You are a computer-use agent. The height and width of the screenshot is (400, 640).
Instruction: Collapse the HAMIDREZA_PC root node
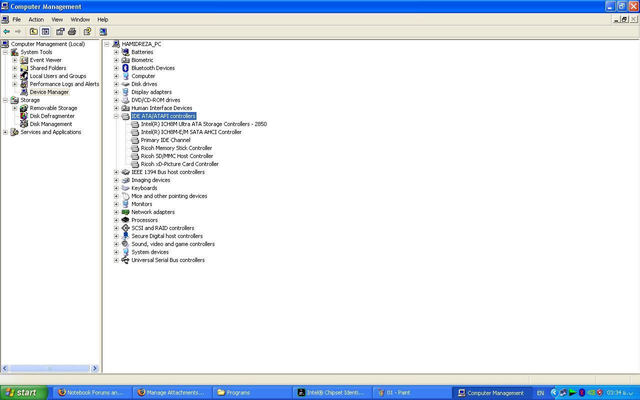[x=107, y=44]
